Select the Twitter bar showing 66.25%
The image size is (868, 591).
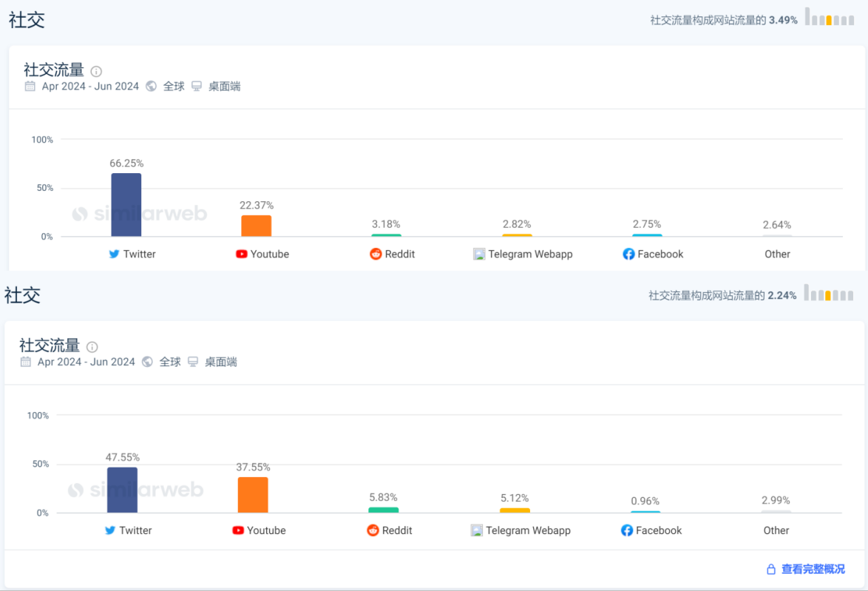point(126,205)
